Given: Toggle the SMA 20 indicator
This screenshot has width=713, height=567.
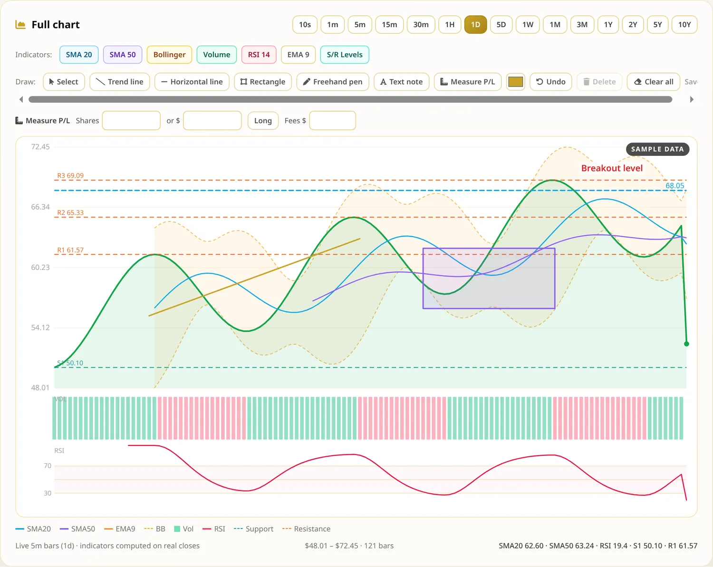Looking at the screenshot, I should pos(79,55).
